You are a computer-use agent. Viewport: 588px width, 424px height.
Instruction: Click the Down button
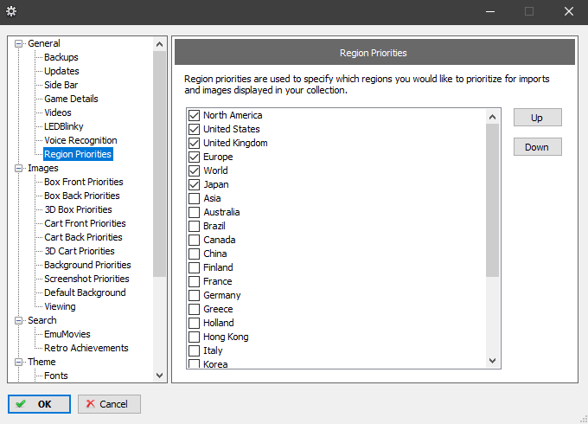pos(537,147)
